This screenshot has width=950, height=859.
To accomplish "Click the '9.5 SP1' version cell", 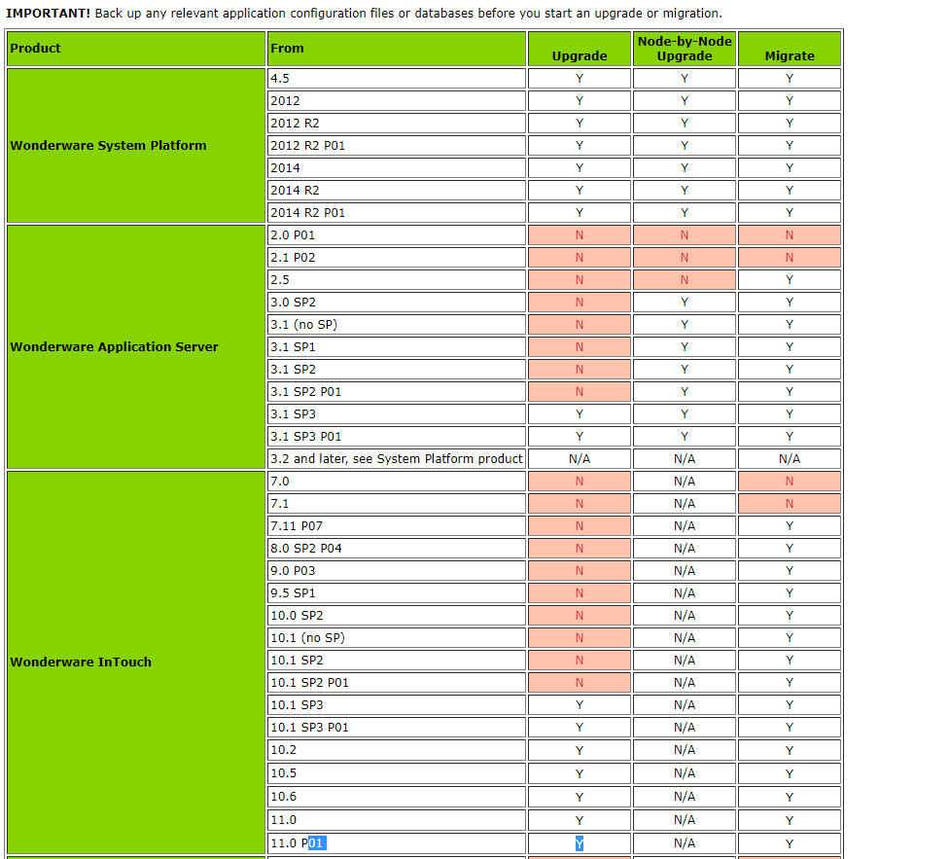I will click(x=396, y=593).
